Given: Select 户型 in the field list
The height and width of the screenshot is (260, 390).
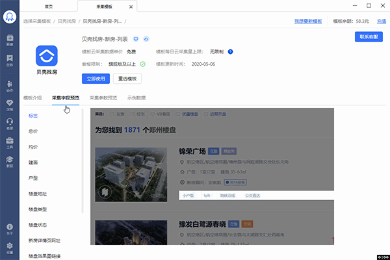Looking at the screenshot, I should pyautogui.click(x=32, y=177).
